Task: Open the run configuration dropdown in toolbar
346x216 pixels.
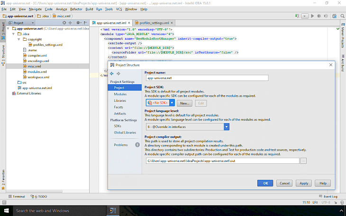Action: click(x=305, y=16)
